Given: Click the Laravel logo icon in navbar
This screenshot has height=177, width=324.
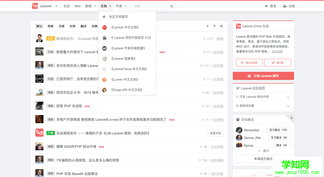Looking at the screenshot, I should click(x=35, y=6).
